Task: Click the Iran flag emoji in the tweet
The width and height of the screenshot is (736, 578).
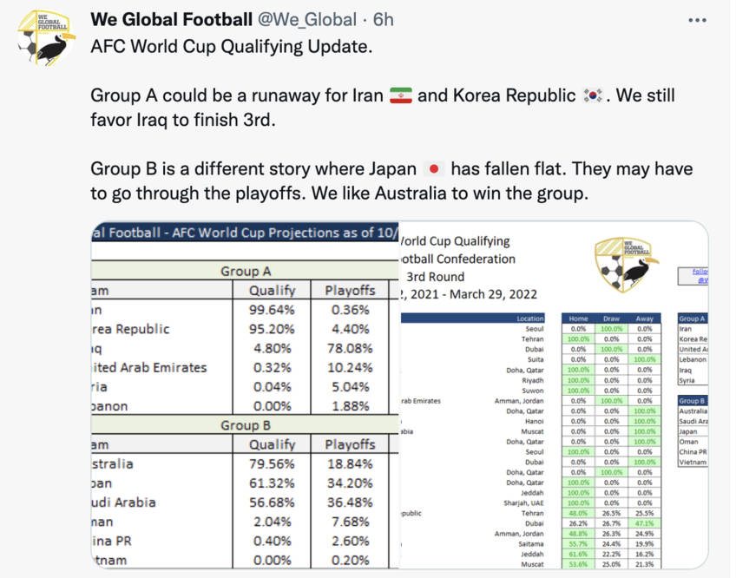Action: coord(400,95)
